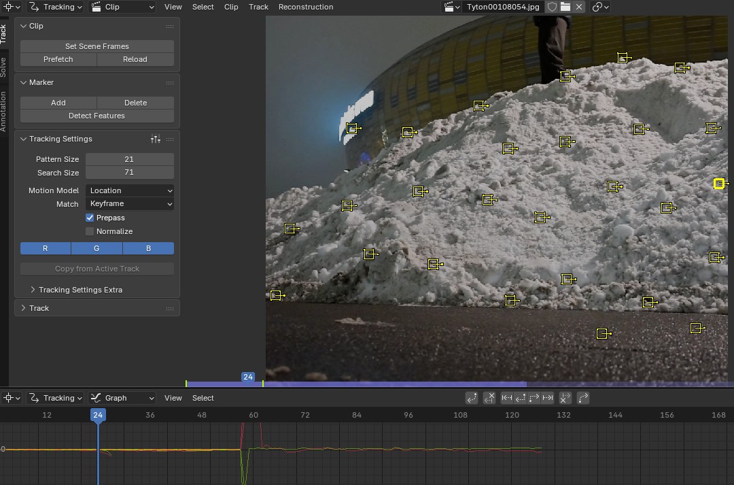Click the clear track path after frame icon
Image resolution: width=734 pixels, height=485 pixels.
[565, 398]
